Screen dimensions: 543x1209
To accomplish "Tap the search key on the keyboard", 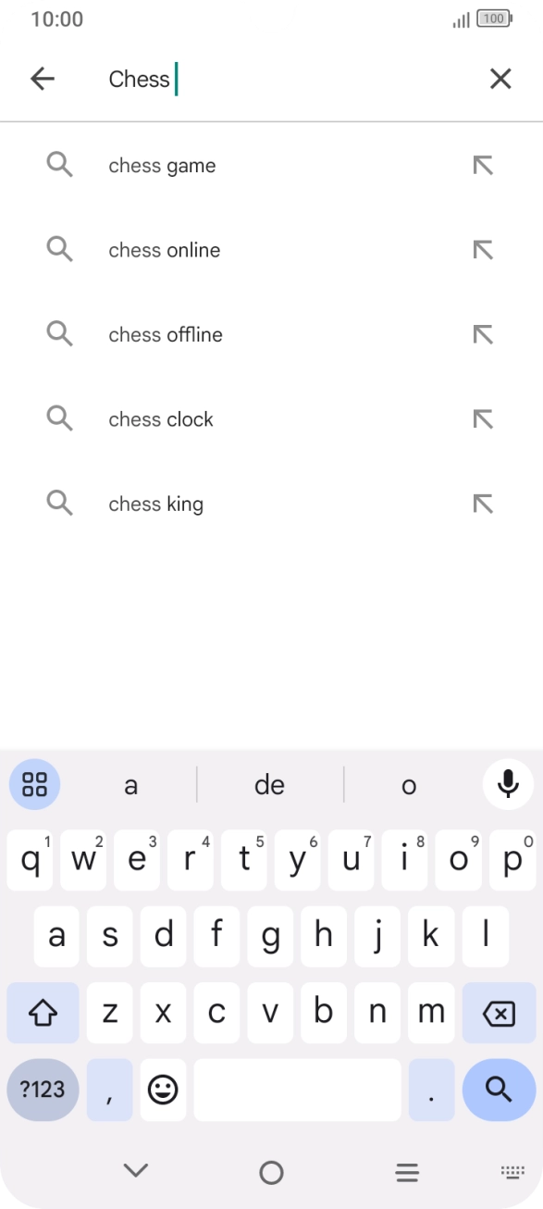I will 498,1090.
